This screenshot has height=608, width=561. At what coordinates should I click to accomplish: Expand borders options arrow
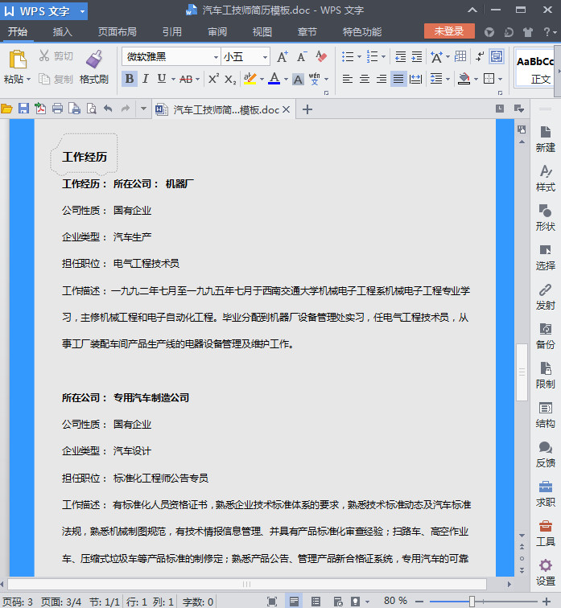pyautogui.click(x=500, y=79)
